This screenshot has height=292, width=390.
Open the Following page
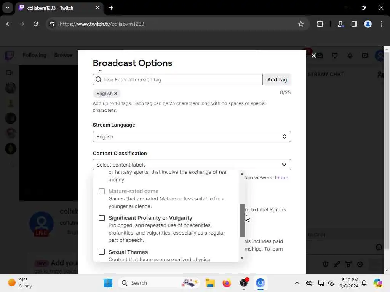[x=35, y=55]
